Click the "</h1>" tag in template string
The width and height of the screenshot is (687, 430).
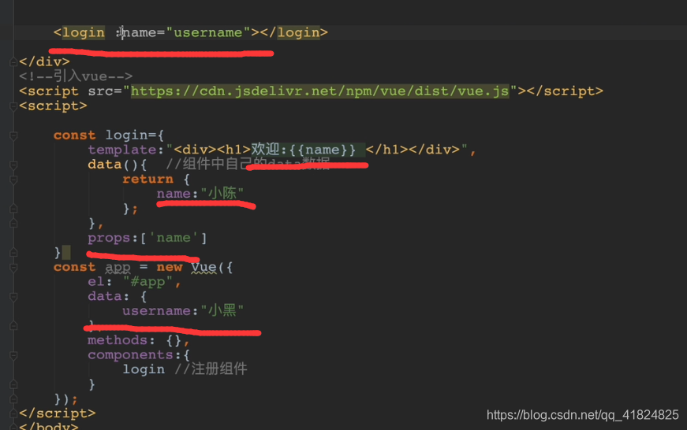click(x=386, y=150)
